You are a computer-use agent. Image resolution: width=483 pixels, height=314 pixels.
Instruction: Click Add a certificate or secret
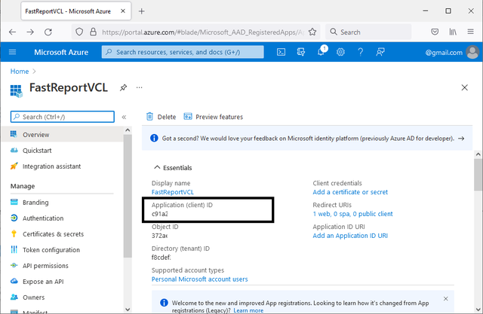coord(350,192)
